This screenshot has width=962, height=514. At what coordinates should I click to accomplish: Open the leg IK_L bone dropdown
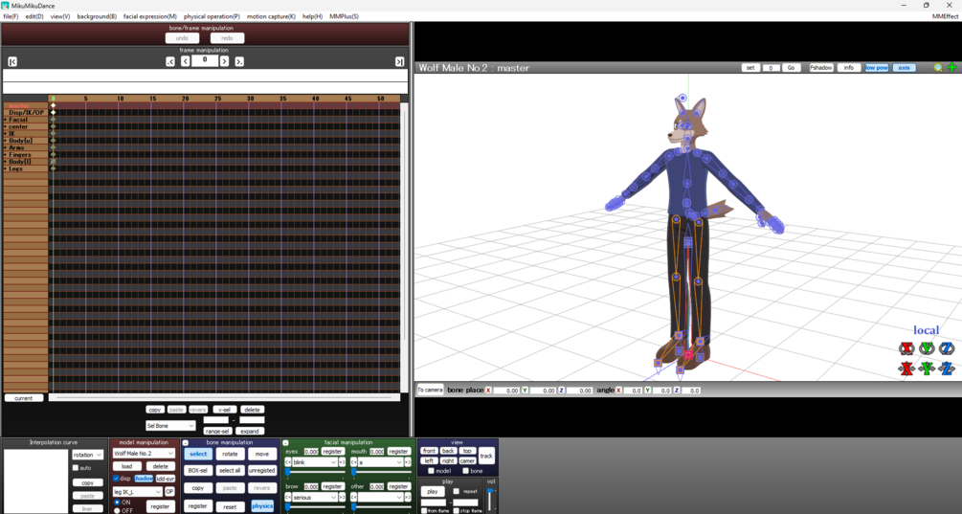click(x=138, y=492)
